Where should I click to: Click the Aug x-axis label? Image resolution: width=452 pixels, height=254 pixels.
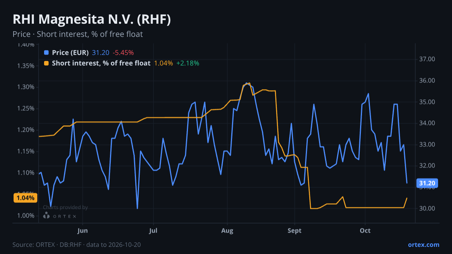click(227, 230)
